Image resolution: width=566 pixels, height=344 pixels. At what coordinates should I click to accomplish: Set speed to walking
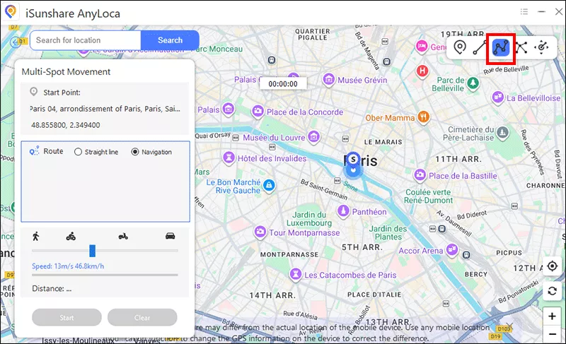tap(36, 236)
